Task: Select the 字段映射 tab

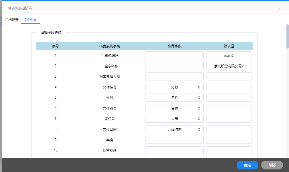Action: 31,20
